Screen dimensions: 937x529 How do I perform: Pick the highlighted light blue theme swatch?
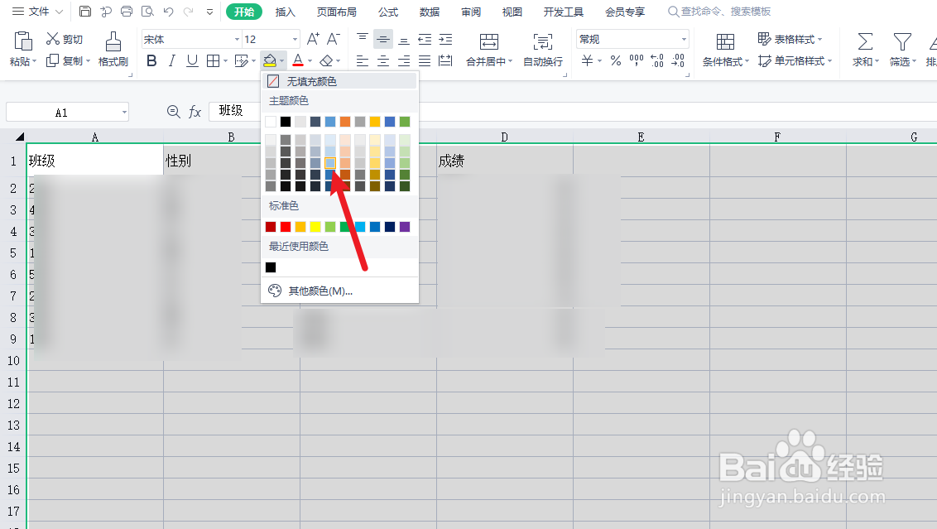(330, 162)
